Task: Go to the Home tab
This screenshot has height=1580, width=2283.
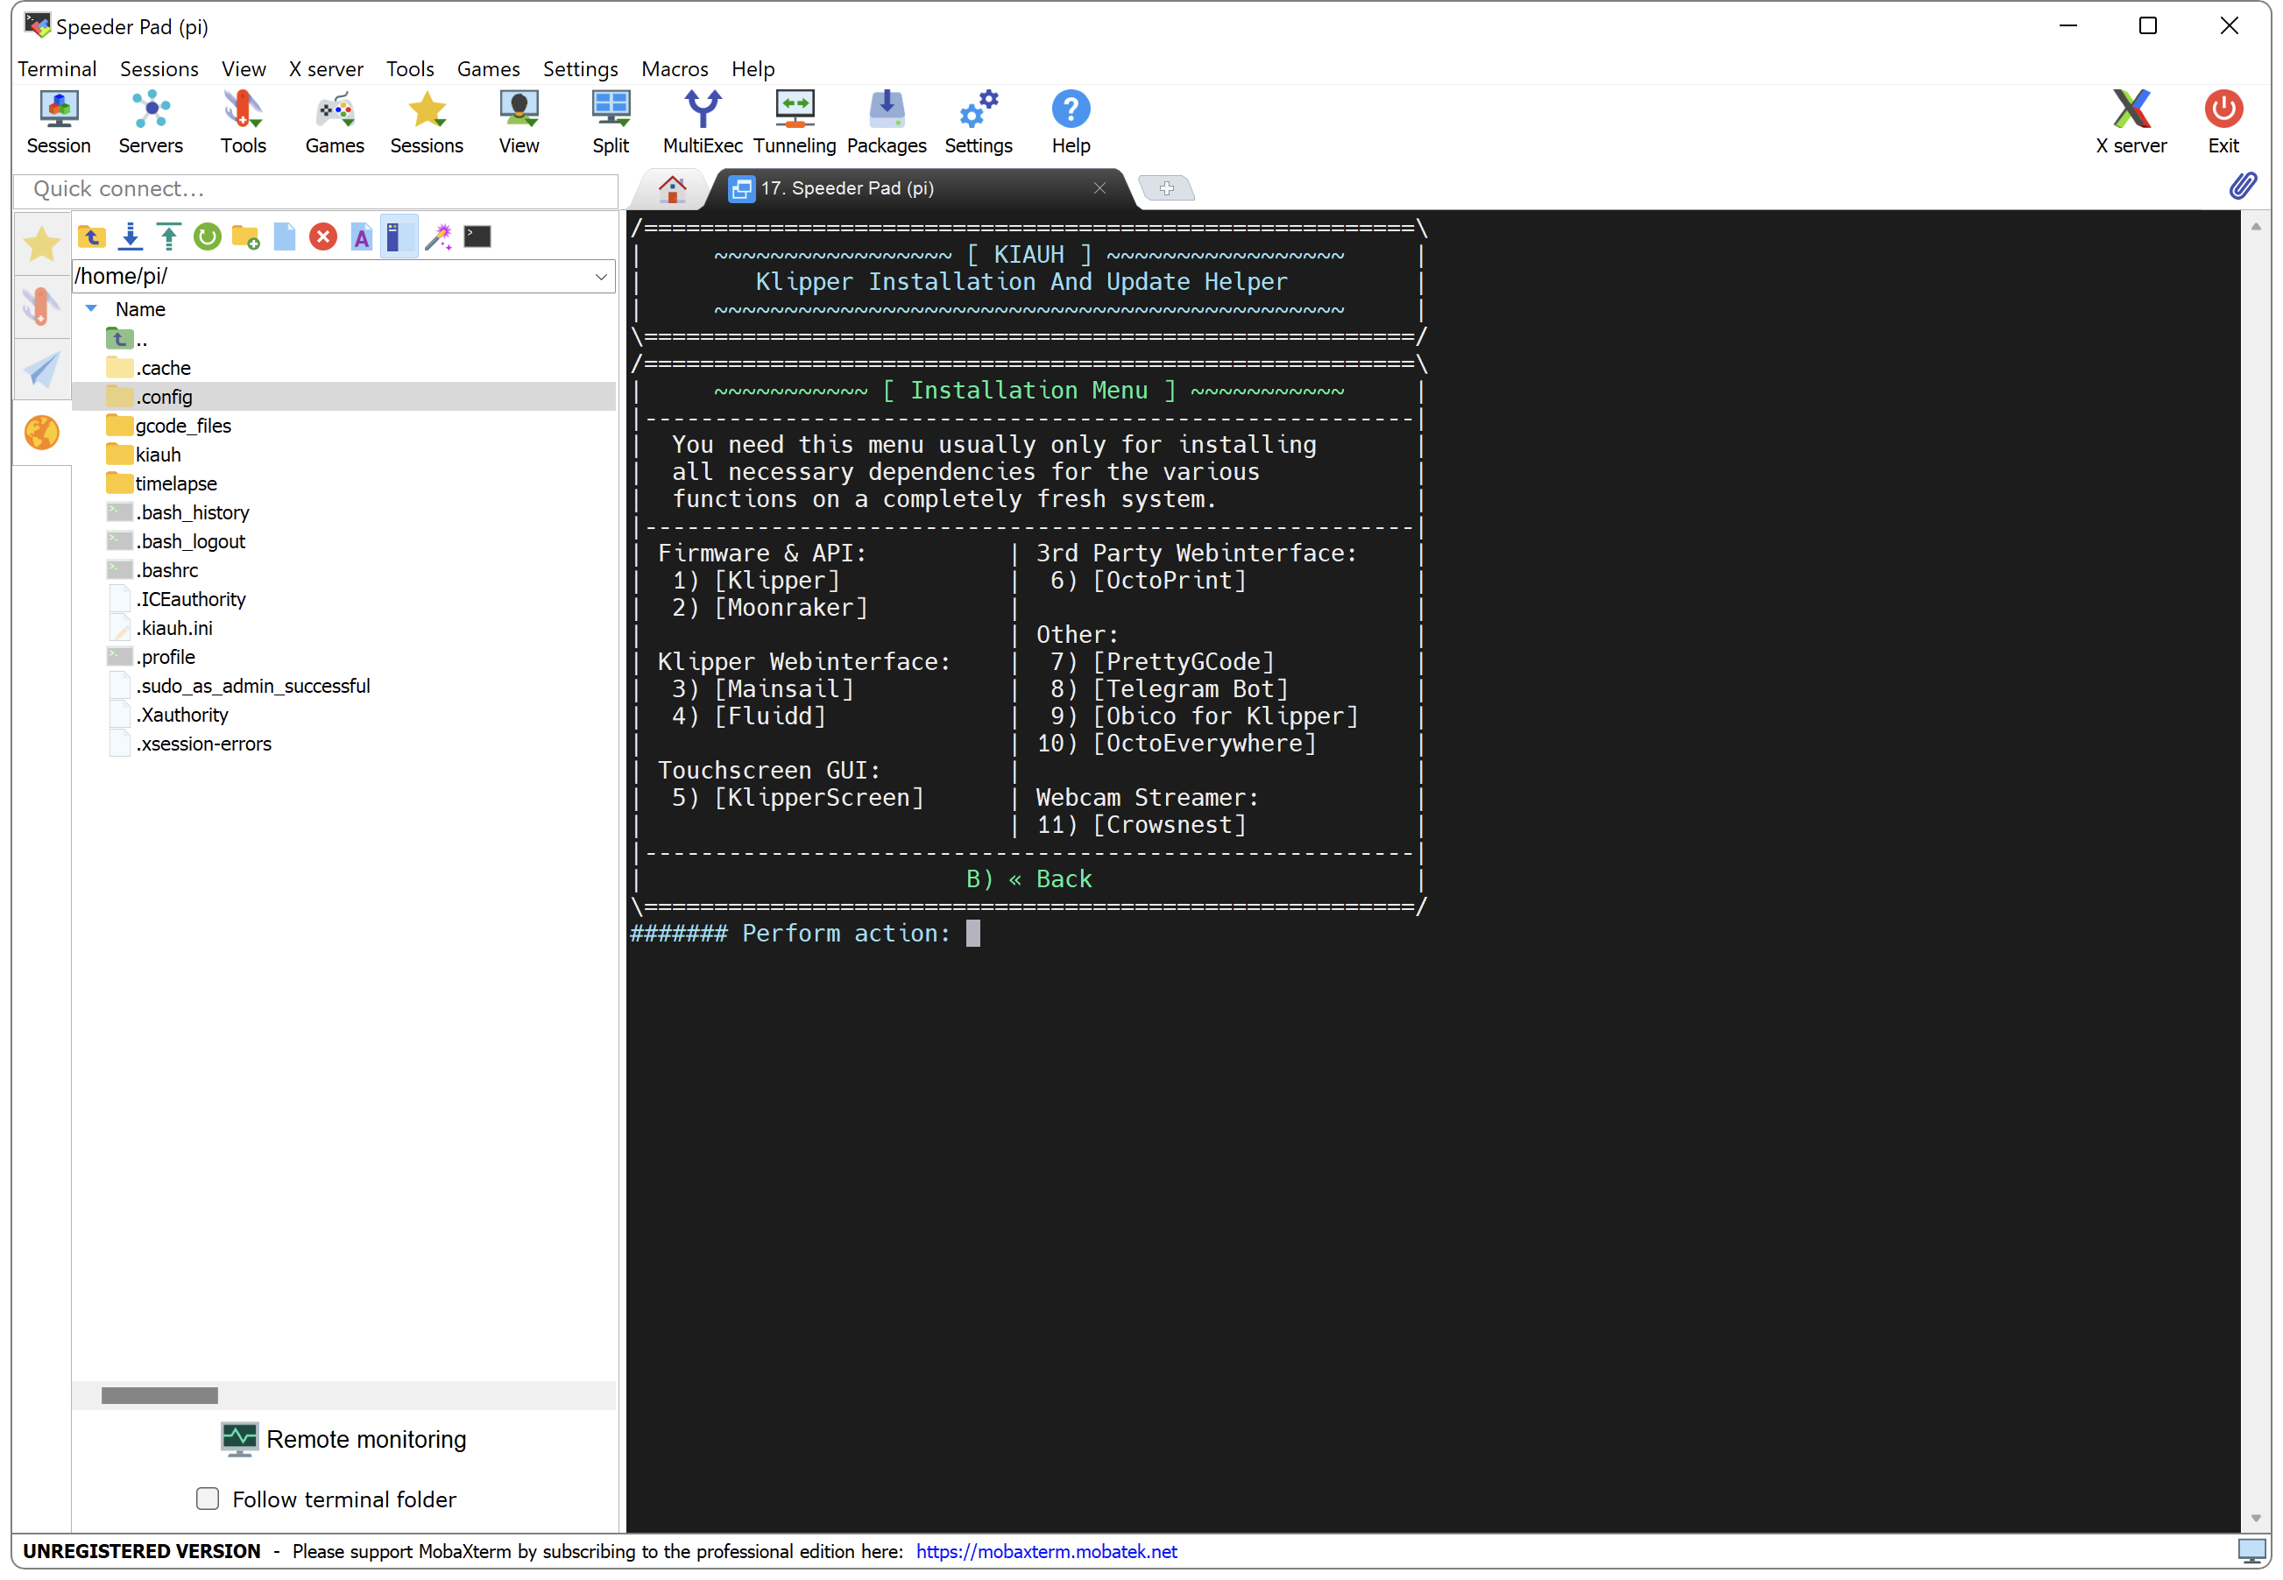Action: [672, 188]
